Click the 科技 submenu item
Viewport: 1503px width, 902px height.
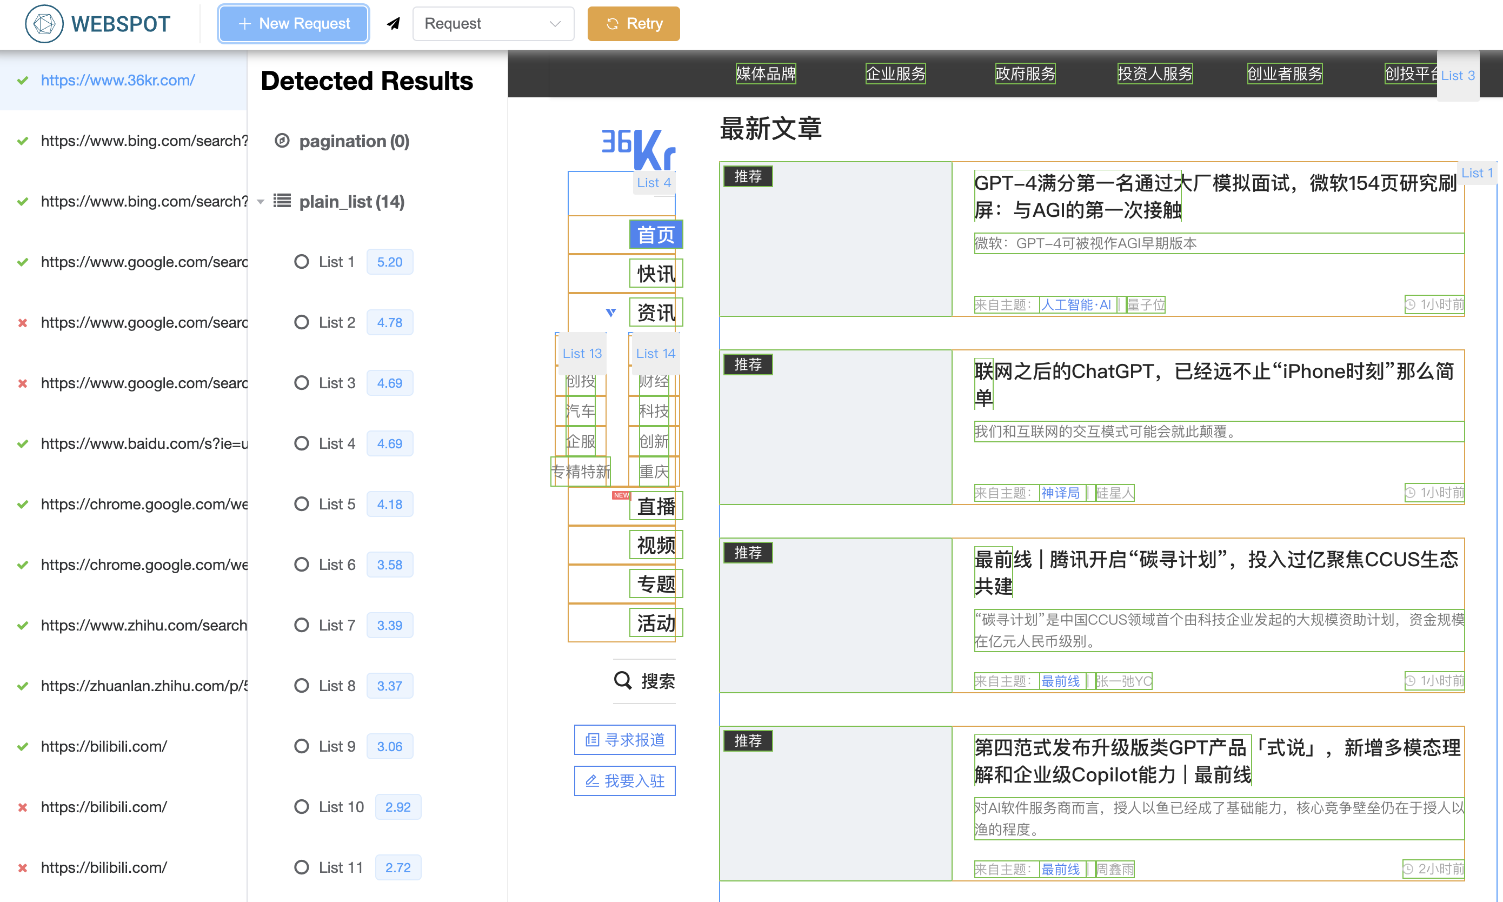654,411
